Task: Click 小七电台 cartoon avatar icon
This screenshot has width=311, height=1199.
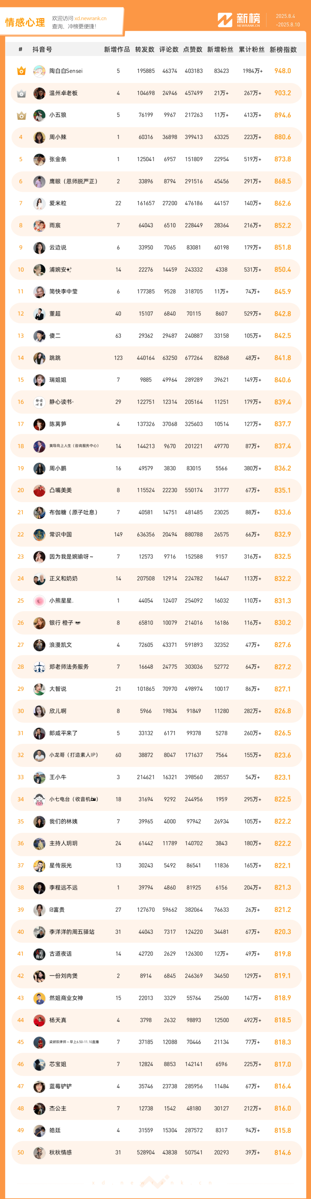Action: pos(39,799)
